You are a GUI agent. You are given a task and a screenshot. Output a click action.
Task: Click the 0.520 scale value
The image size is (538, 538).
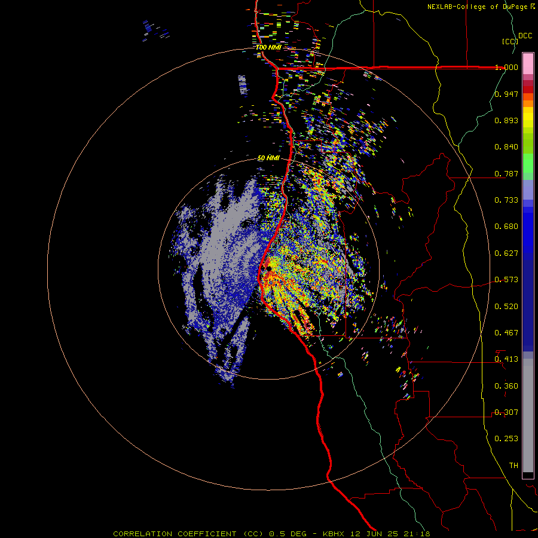click(506, 307)
